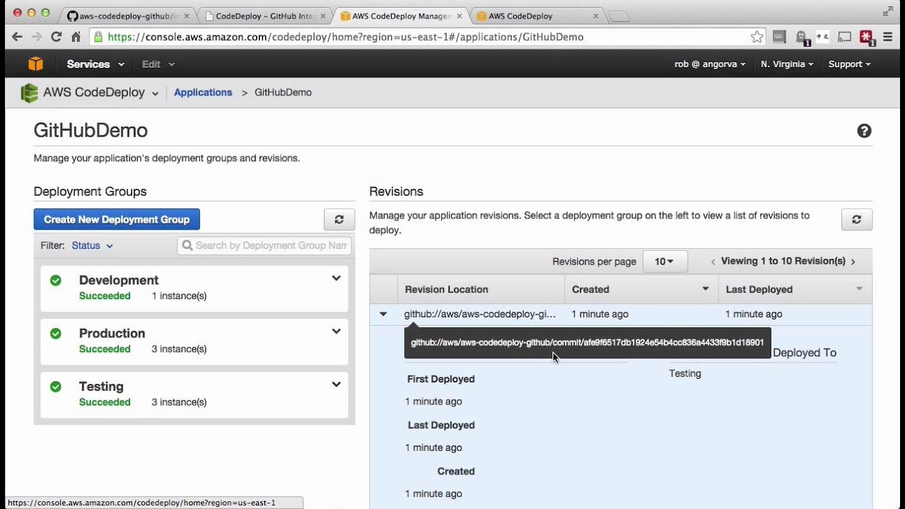The width and height of the screenshot is (905, 509).
Task: Click the GitHubDemo breadcrumb text
Action: click(x=283, y=93)
